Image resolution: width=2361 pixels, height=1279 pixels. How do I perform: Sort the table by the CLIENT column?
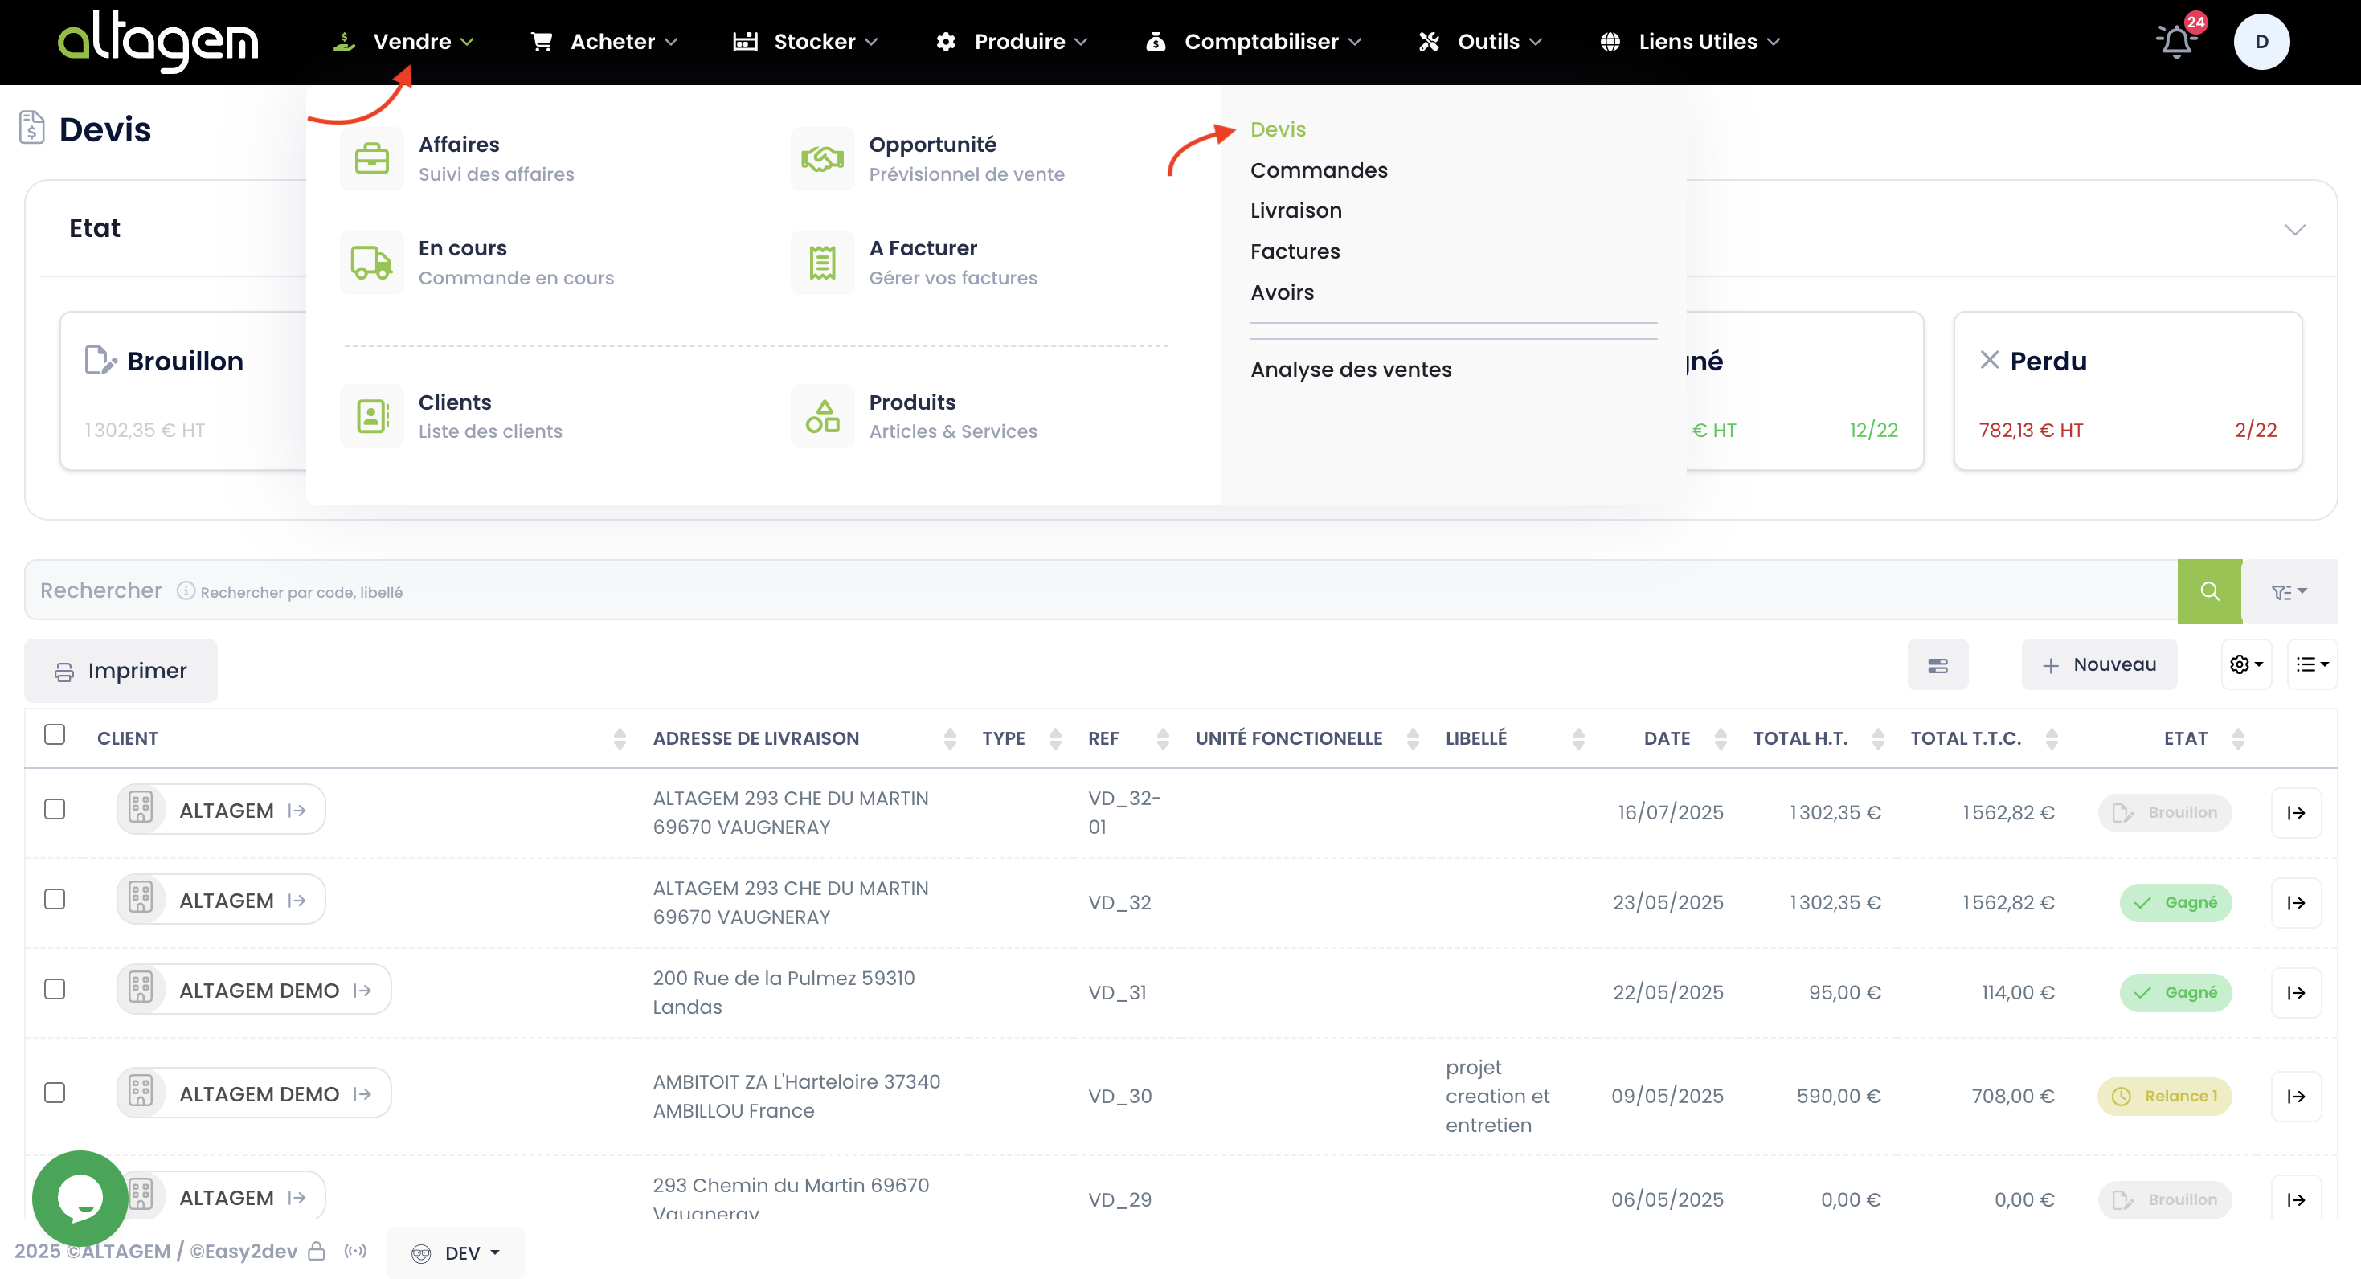620,738
